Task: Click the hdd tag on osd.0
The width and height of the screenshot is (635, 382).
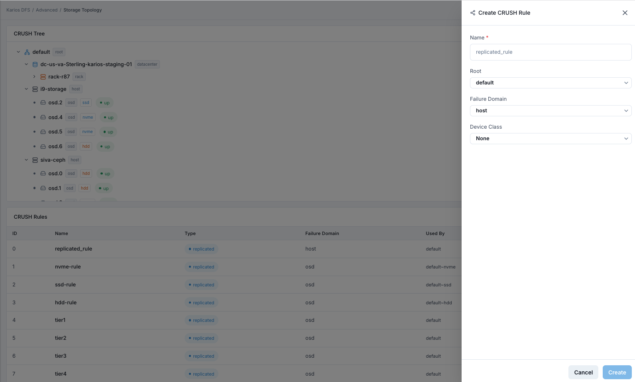Action: [x=86, y=174]
